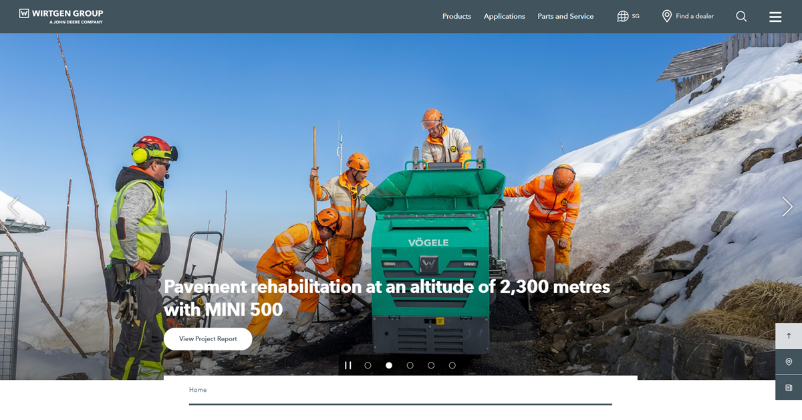Viewport: 802px width, 420px height.
Task: Click the side news/document icon
Action: tap(789, 387)
